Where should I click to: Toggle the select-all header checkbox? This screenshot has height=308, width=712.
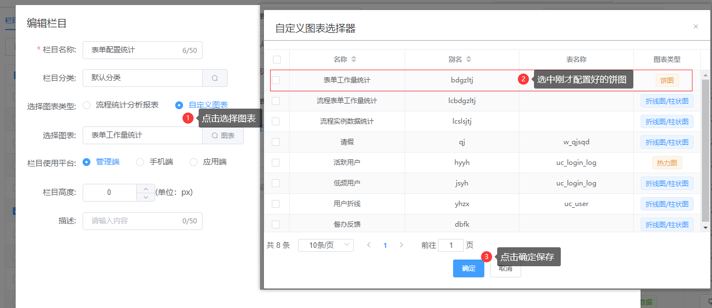pos(277,60)
